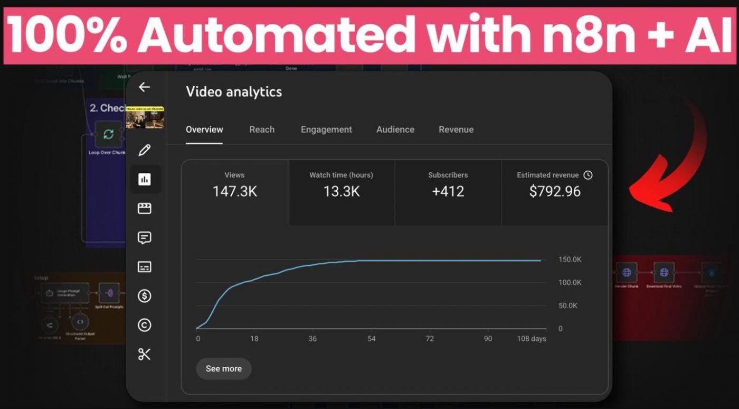
Task: Select Split Out Prompts node in n8n canvas
Action: tap(109, 293)
